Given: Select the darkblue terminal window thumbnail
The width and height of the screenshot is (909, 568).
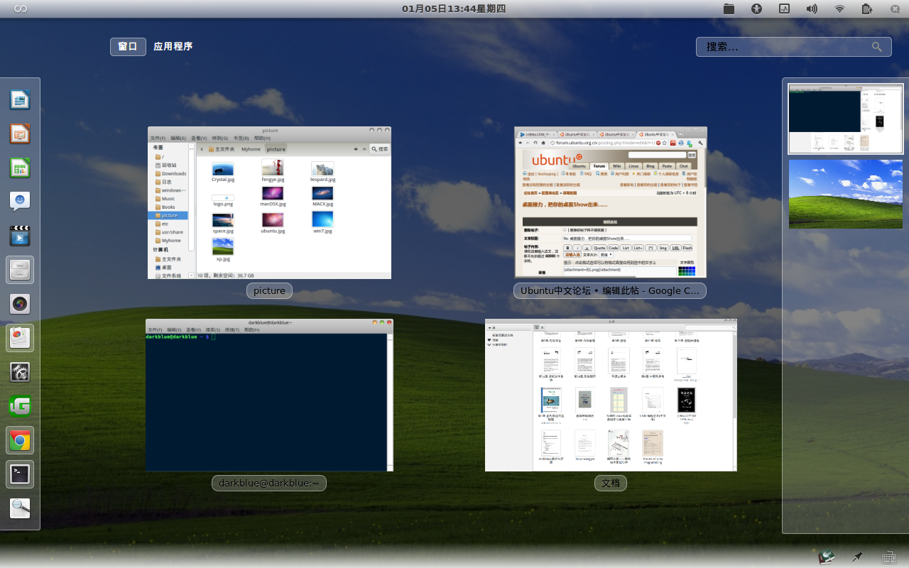Looking at the screenshot, I should click(x=269, y=395).
